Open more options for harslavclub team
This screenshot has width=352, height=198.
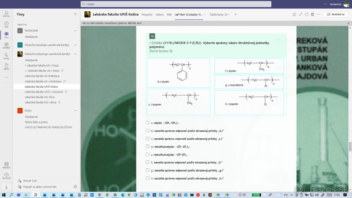75,31
